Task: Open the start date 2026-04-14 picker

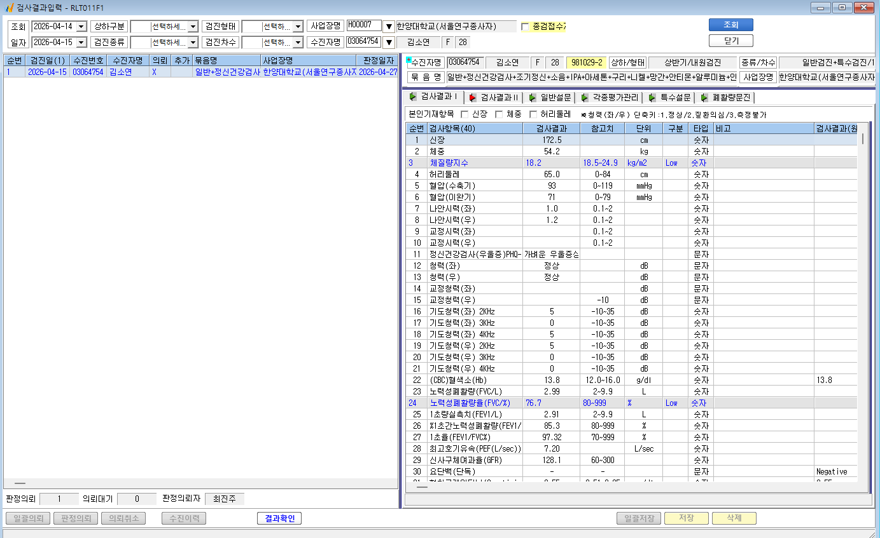Action: pos(81,27)
